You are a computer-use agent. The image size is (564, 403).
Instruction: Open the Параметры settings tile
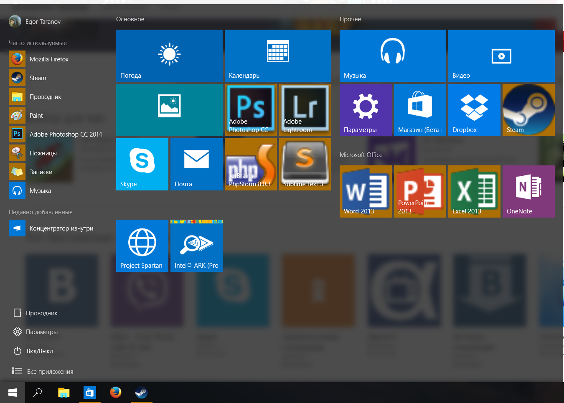coord(366,110)
